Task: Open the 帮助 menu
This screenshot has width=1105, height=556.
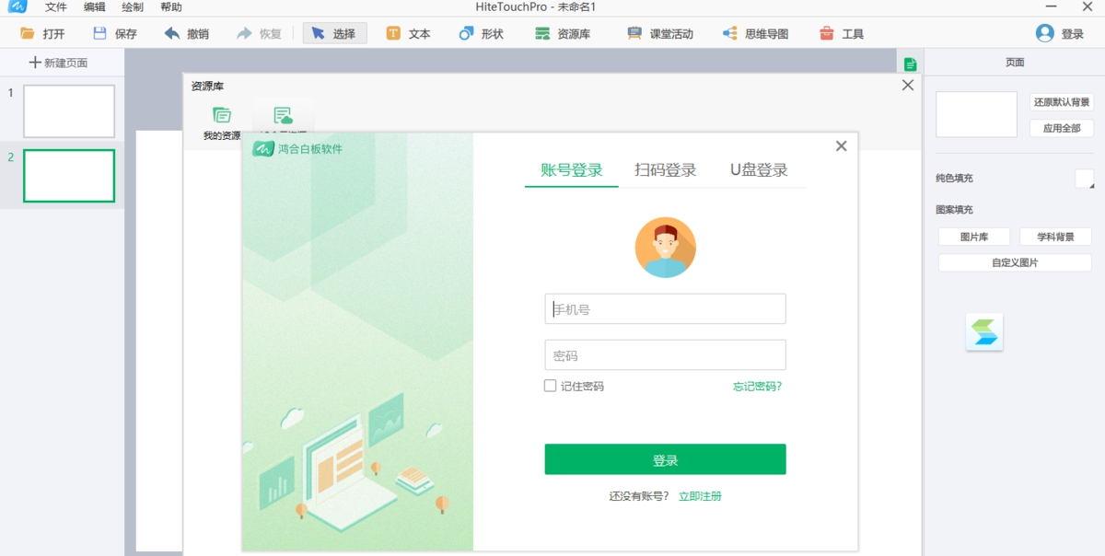Action: point(171,7)
